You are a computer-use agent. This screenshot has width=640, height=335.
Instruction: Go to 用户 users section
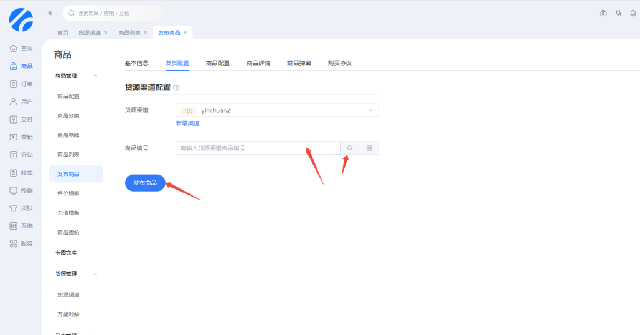pyautogui.click(x=21, y=102)
